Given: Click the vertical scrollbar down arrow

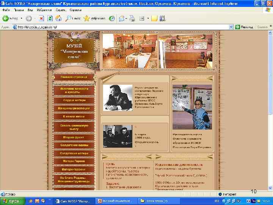Looking at the screenshot, I should coord(270,188).
